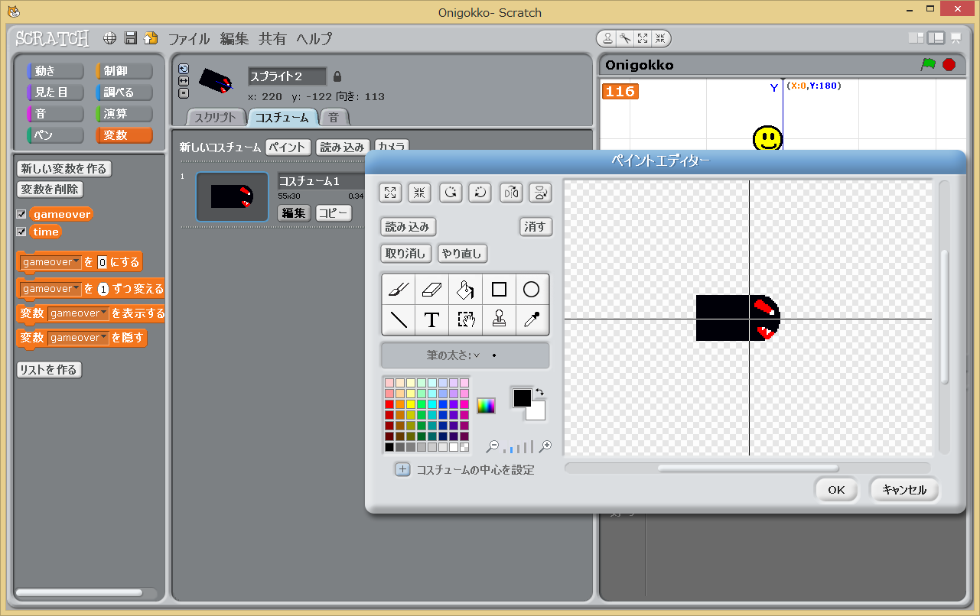Click the save project floppy icon
The height and width of the screenshot is (616, 980).
point(131,38)
